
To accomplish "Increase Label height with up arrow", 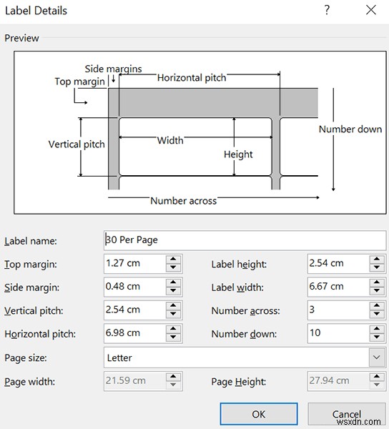I will point(377,259).
